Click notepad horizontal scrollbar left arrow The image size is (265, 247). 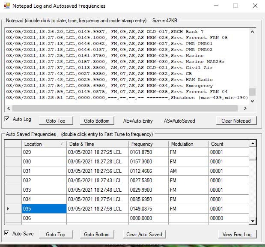point(9,108)
